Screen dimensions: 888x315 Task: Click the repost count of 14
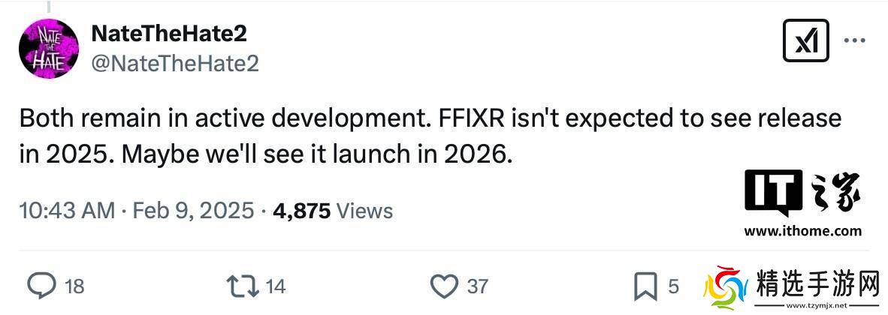click(276, 286)
